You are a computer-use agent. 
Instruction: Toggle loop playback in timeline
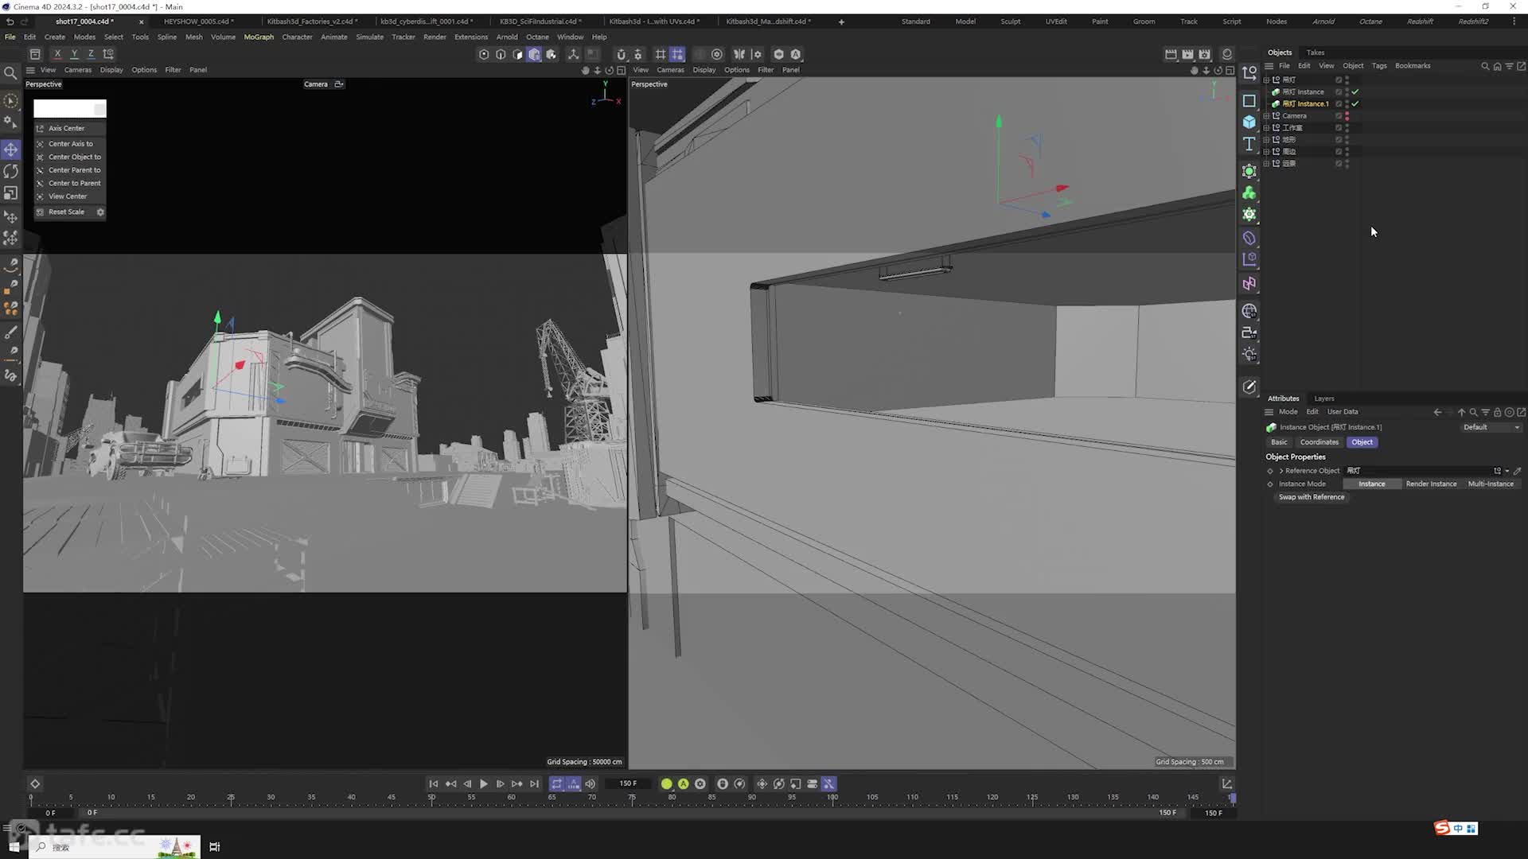point(556,784)
